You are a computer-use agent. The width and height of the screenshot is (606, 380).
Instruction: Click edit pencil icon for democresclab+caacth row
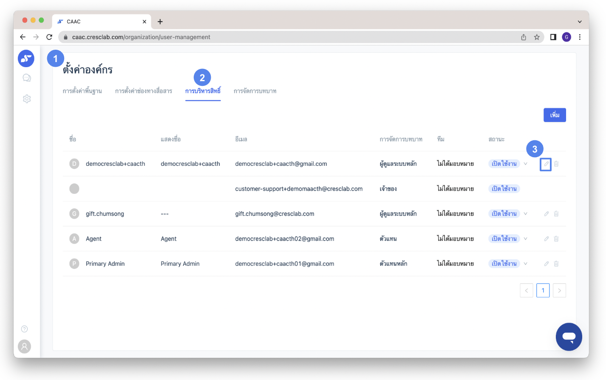pyautogui.click(x=546, y=164)
